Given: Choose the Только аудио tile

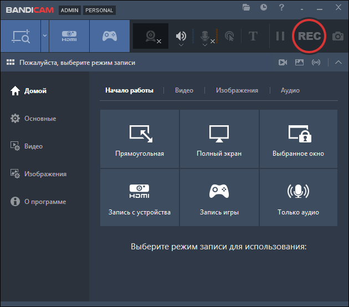Looking at the screenshot, I should pyautogui.click(x=298, y=198).
